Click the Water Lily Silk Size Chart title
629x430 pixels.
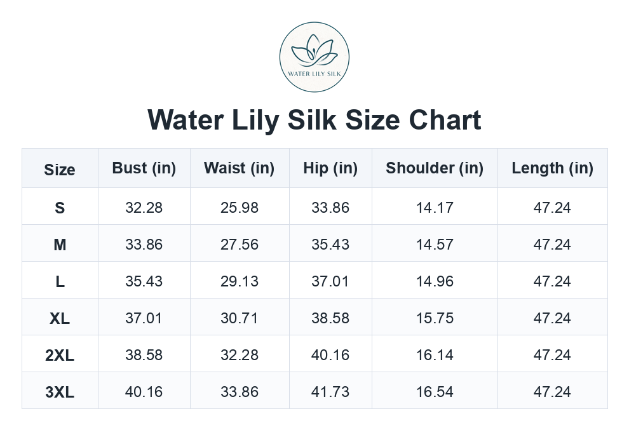314,120
